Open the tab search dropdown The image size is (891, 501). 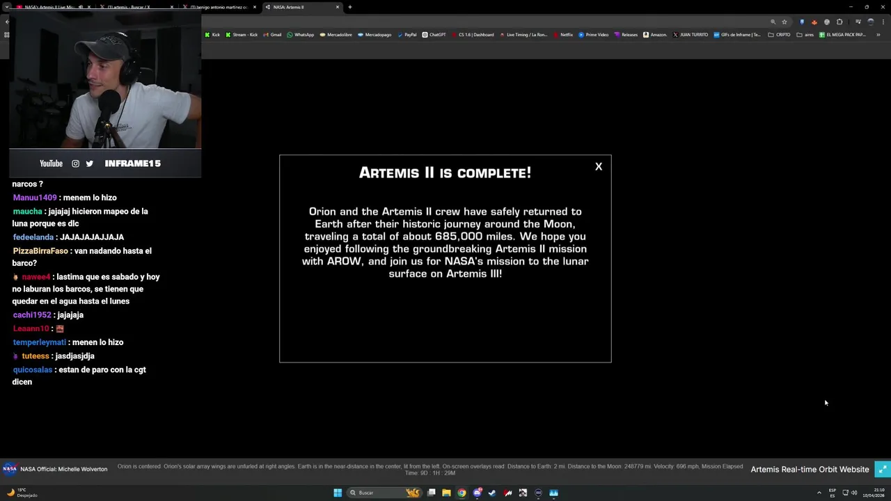[7, 7]
